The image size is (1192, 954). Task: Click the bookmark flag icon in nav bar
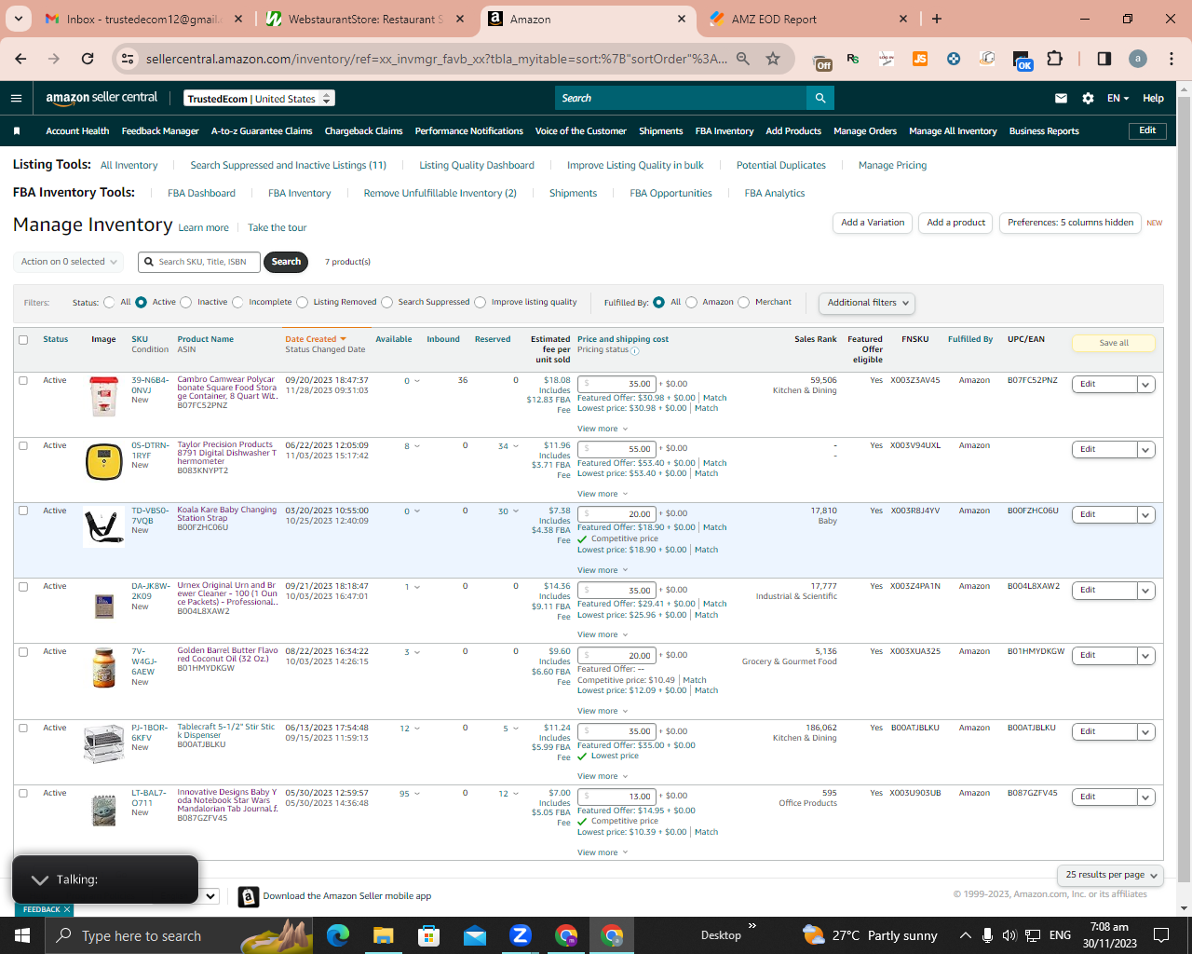[x=17, y=131]
